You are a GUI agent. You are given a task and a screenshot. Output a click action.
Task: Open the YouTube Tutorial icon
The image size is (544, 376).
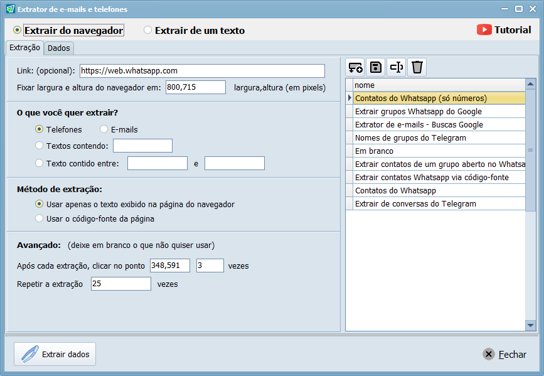(484, 30)
